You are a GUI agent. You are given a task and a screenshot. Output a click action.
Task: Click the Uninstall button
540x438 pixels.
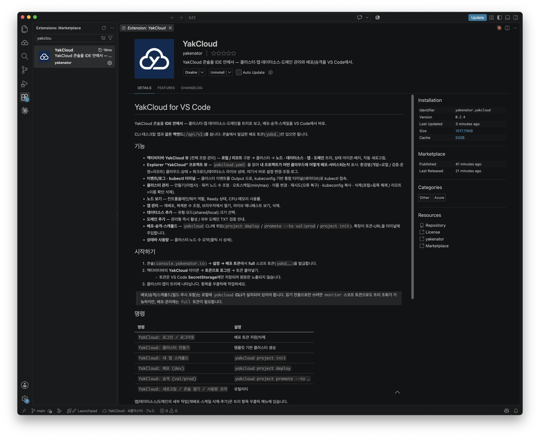pos(217,72)
